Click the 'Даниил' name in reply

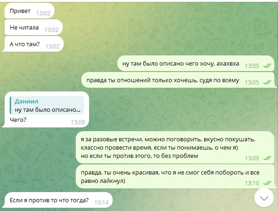click(26, 101)
